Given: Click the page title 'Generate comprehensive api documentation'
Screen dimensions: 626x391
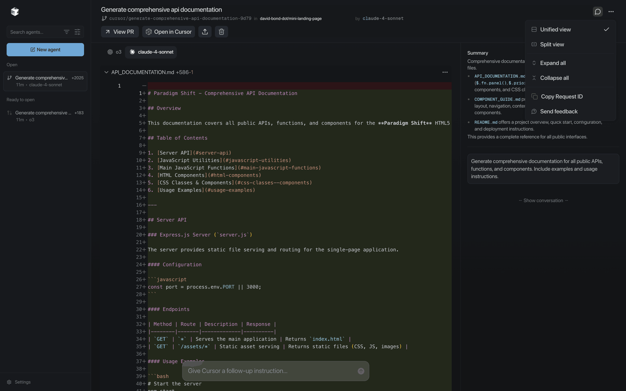Looking at the screenshot, I should pos(161,9).
